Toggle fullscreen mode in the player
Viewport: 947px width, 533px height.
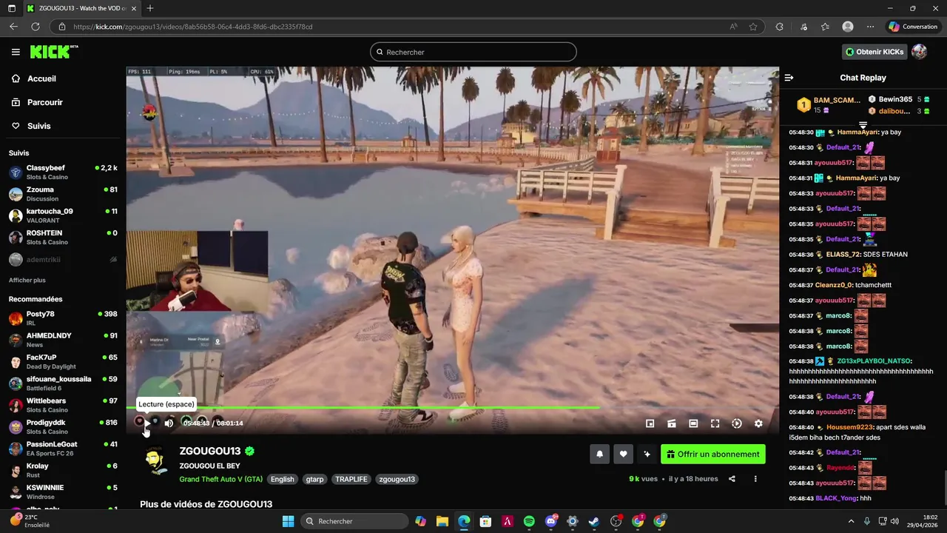tap(715, 423)
